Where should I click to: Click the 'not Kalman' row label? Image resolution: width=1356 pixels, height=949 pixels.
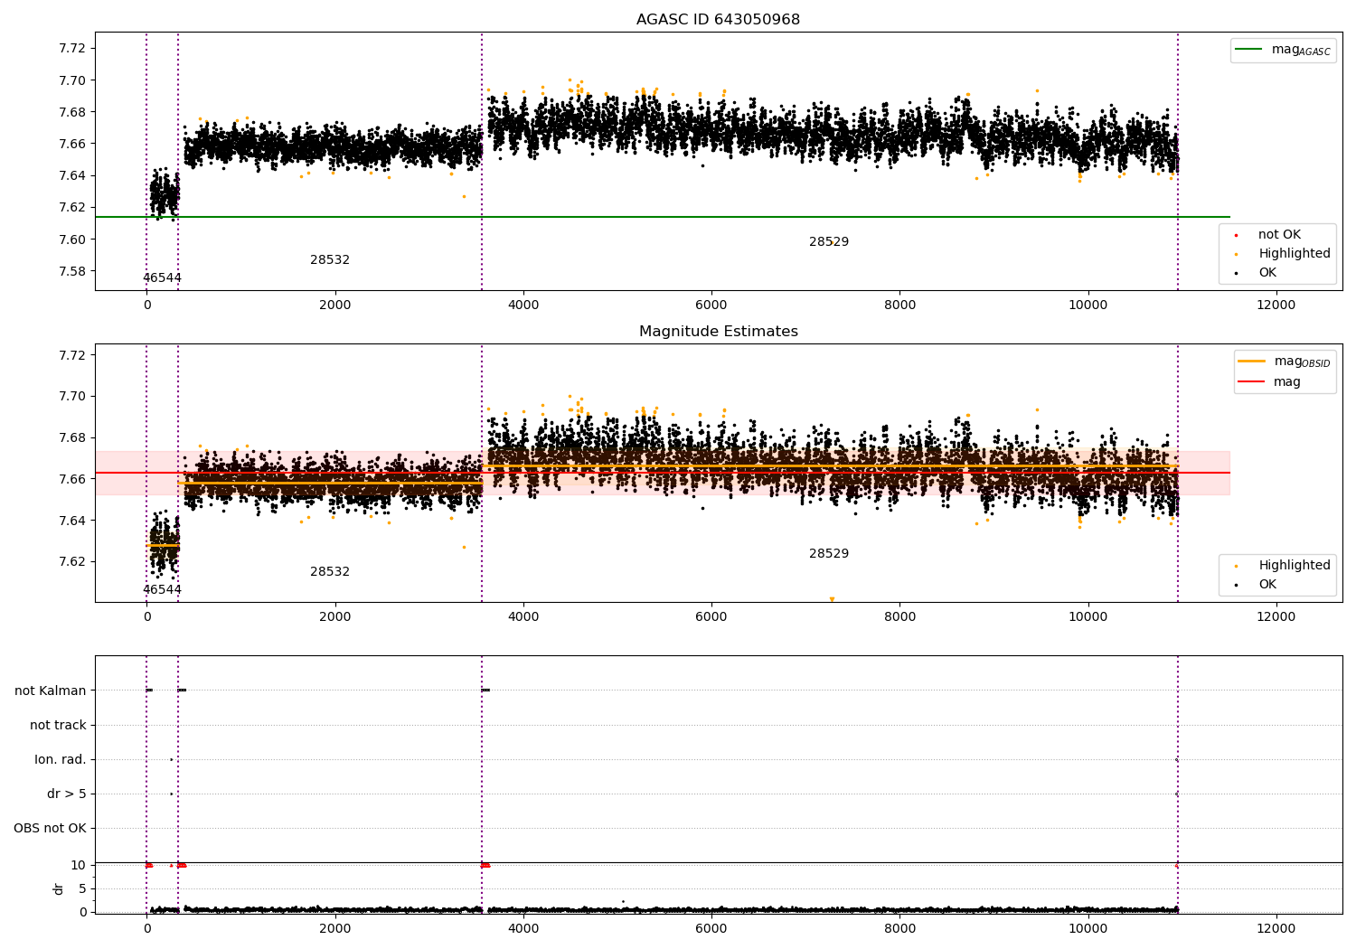[x=51, y=691]
